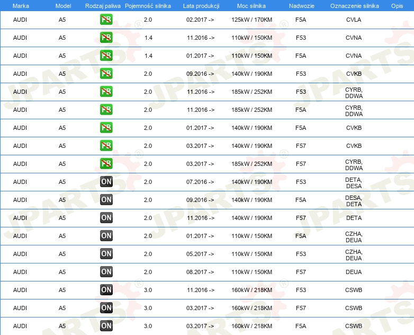This screenshot has height=335, width=414.
Task: Click the Rodzaj paliwa column header
Action: 103,6
